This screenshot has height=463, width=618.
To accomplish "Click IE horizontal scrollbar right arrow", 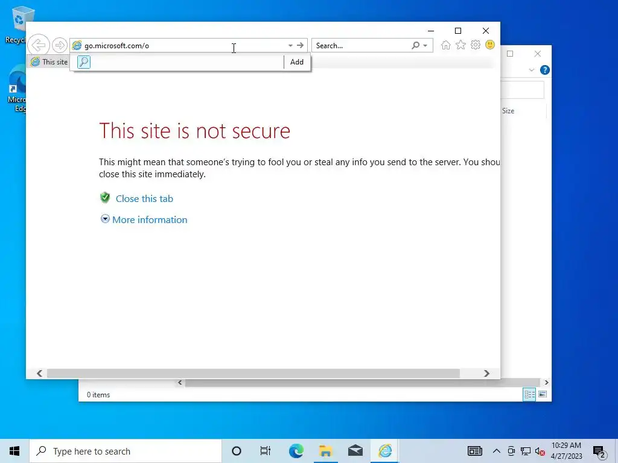I will [x=487, y=373].
